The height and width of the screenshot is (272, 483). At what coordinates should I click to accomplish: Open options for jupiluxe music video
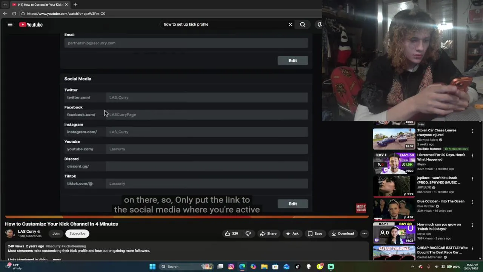pos(472,179)
